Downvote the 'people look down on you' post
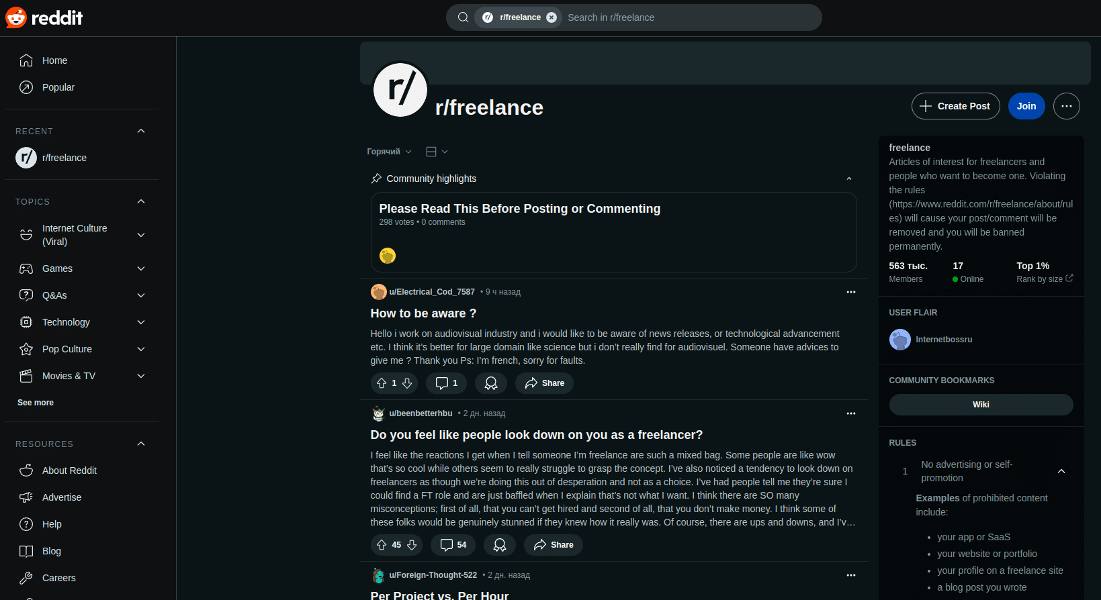 (412, 545)
